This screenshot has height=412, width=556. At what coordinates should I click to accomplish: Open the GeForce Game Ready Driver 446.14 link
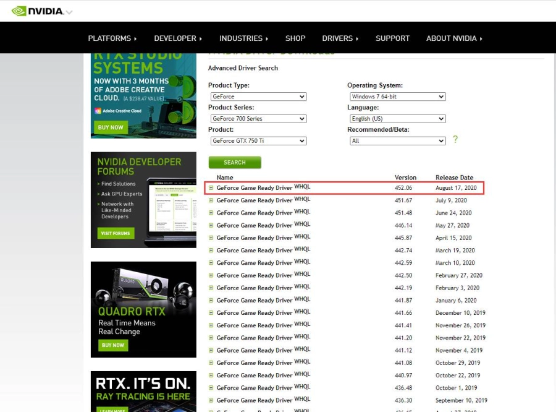click(254, 225)
